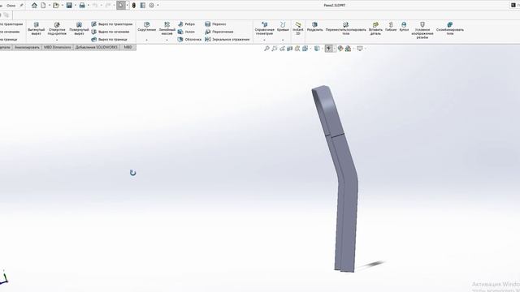Click Previous View icon

click(282, 49)
